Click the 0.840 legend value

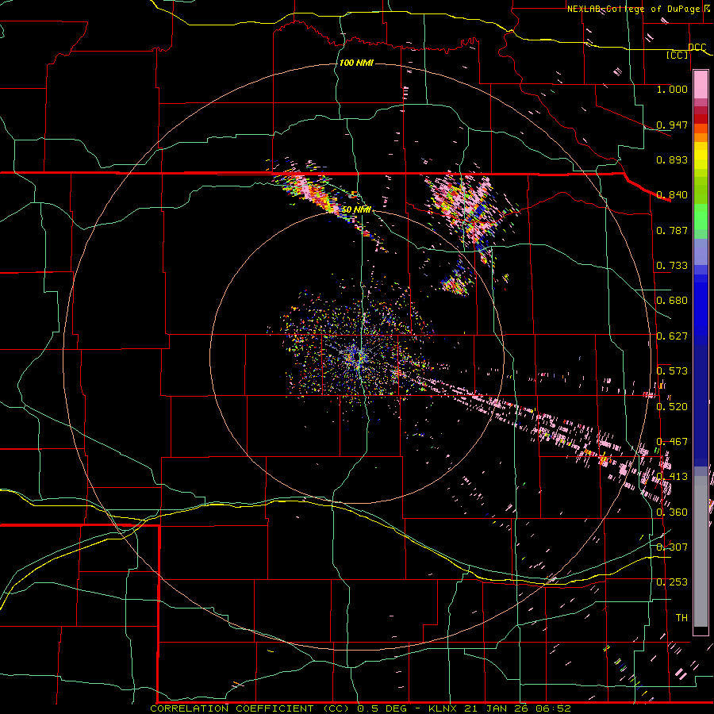[x=672, y=195]
